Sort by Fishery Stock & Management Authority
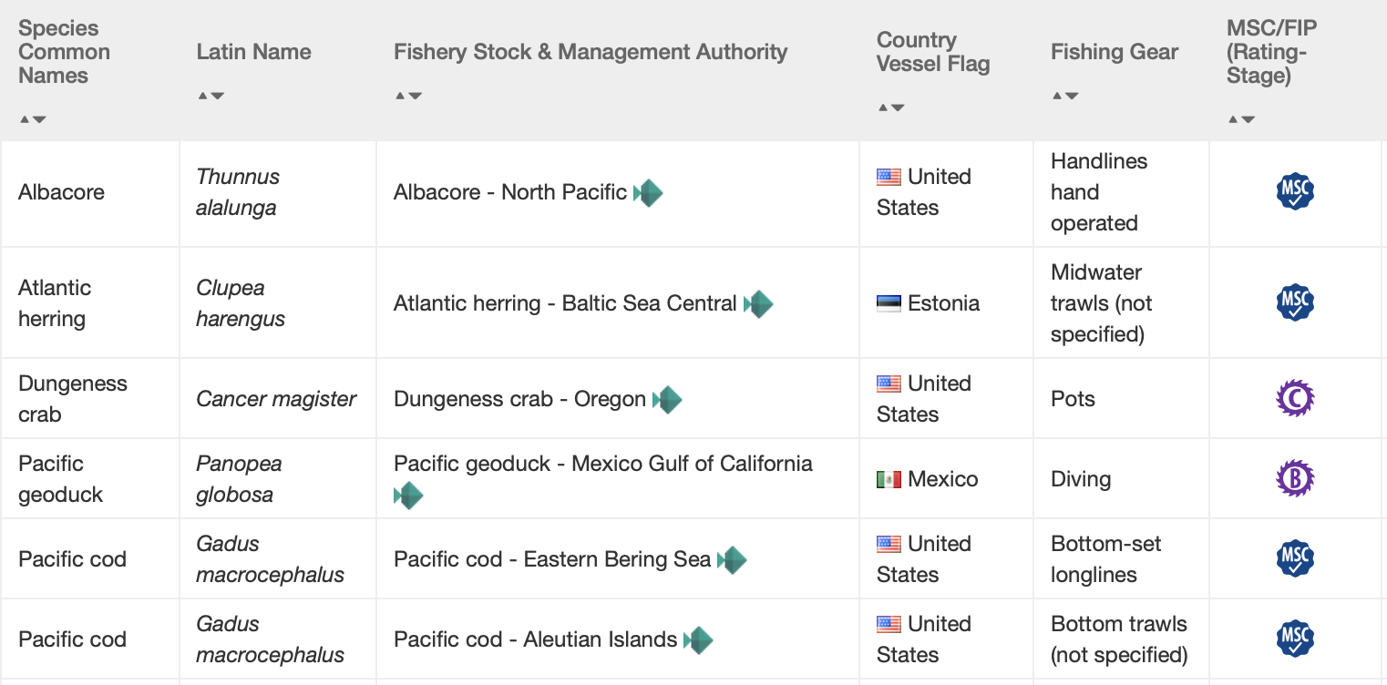This screenshot has height=685, width=1387. (x=408, y=96)
